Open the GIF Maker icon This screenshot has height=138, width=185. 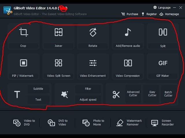point(163,63)
